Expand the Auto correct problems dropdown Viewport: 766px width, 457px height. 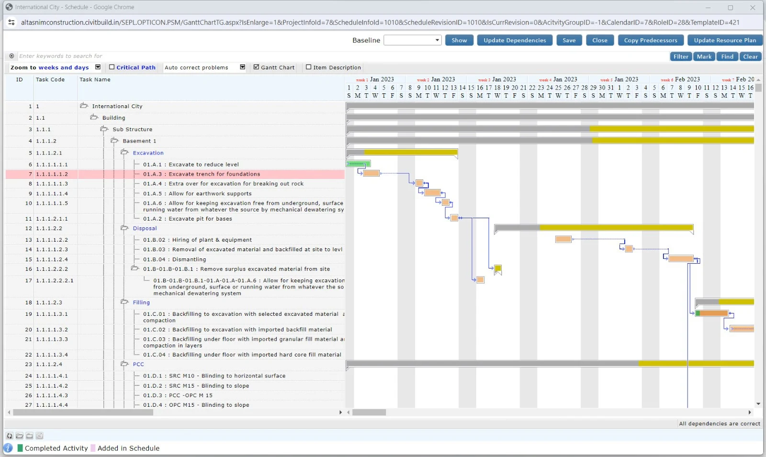tap(242, 67)
